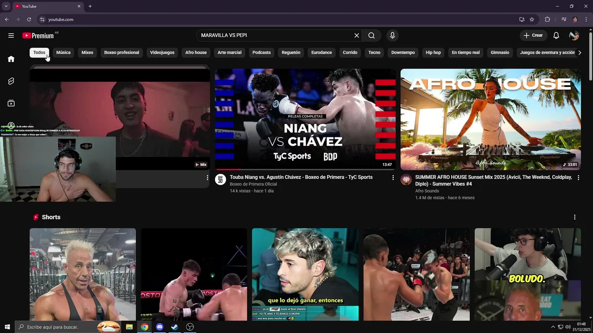
Task: Open the Niang vs Chávez thumbnail
Action: pyautogui.click(x=305, y=119)
